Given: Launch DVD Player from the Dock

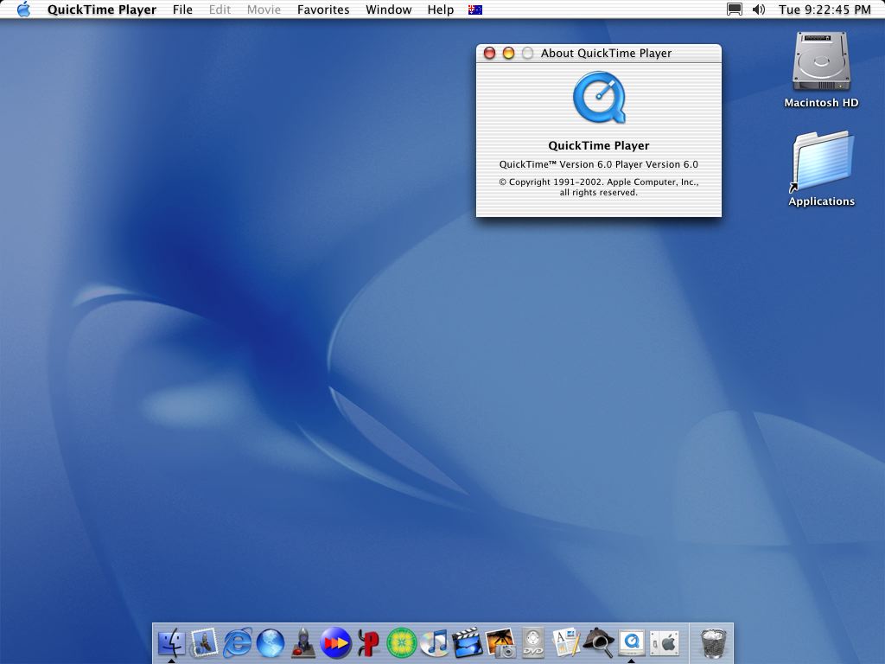Looking at the screenshot, I should 532,642.
